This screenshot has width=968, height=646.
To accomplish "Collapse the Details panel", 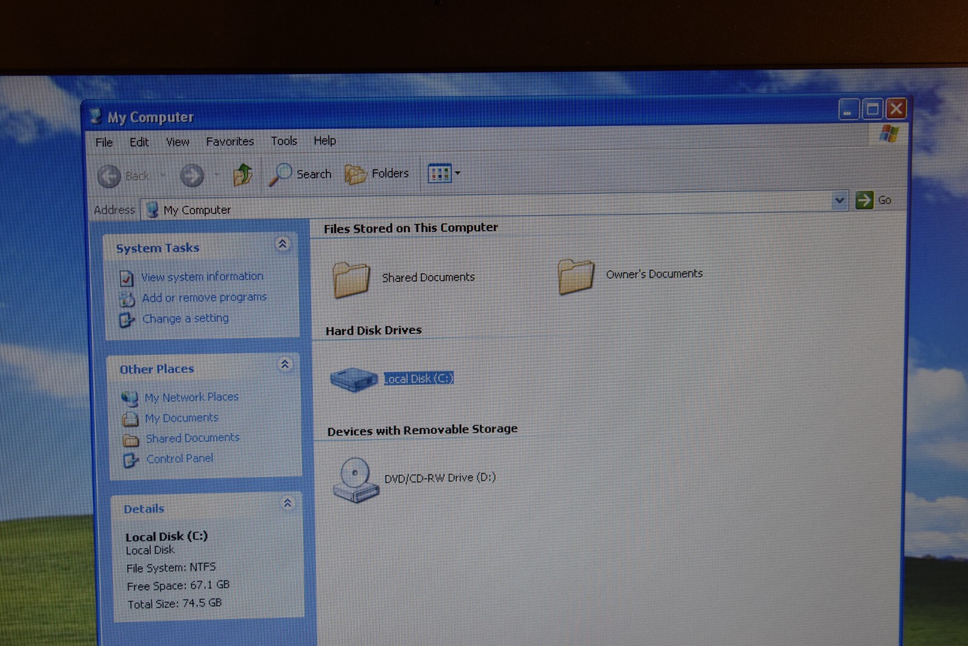I will [x=287, y=503].
